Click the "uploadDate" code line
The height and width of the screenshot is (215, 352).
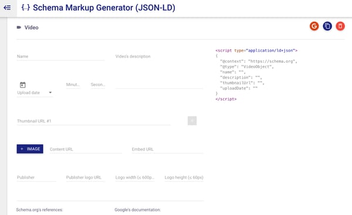click(239, 88)
